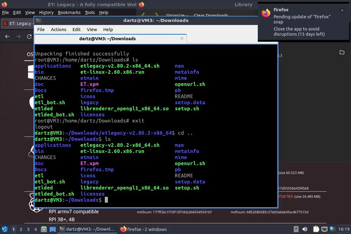Click 'et-linux-2.60.x86.run' in the last ls listing
This screenshot has height=234, width=351.
pos(112,151)
